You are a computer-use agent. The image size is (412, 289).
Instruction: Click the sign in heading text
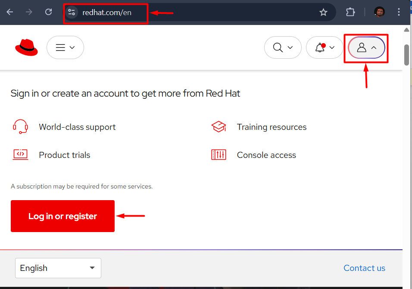(125, 93)
